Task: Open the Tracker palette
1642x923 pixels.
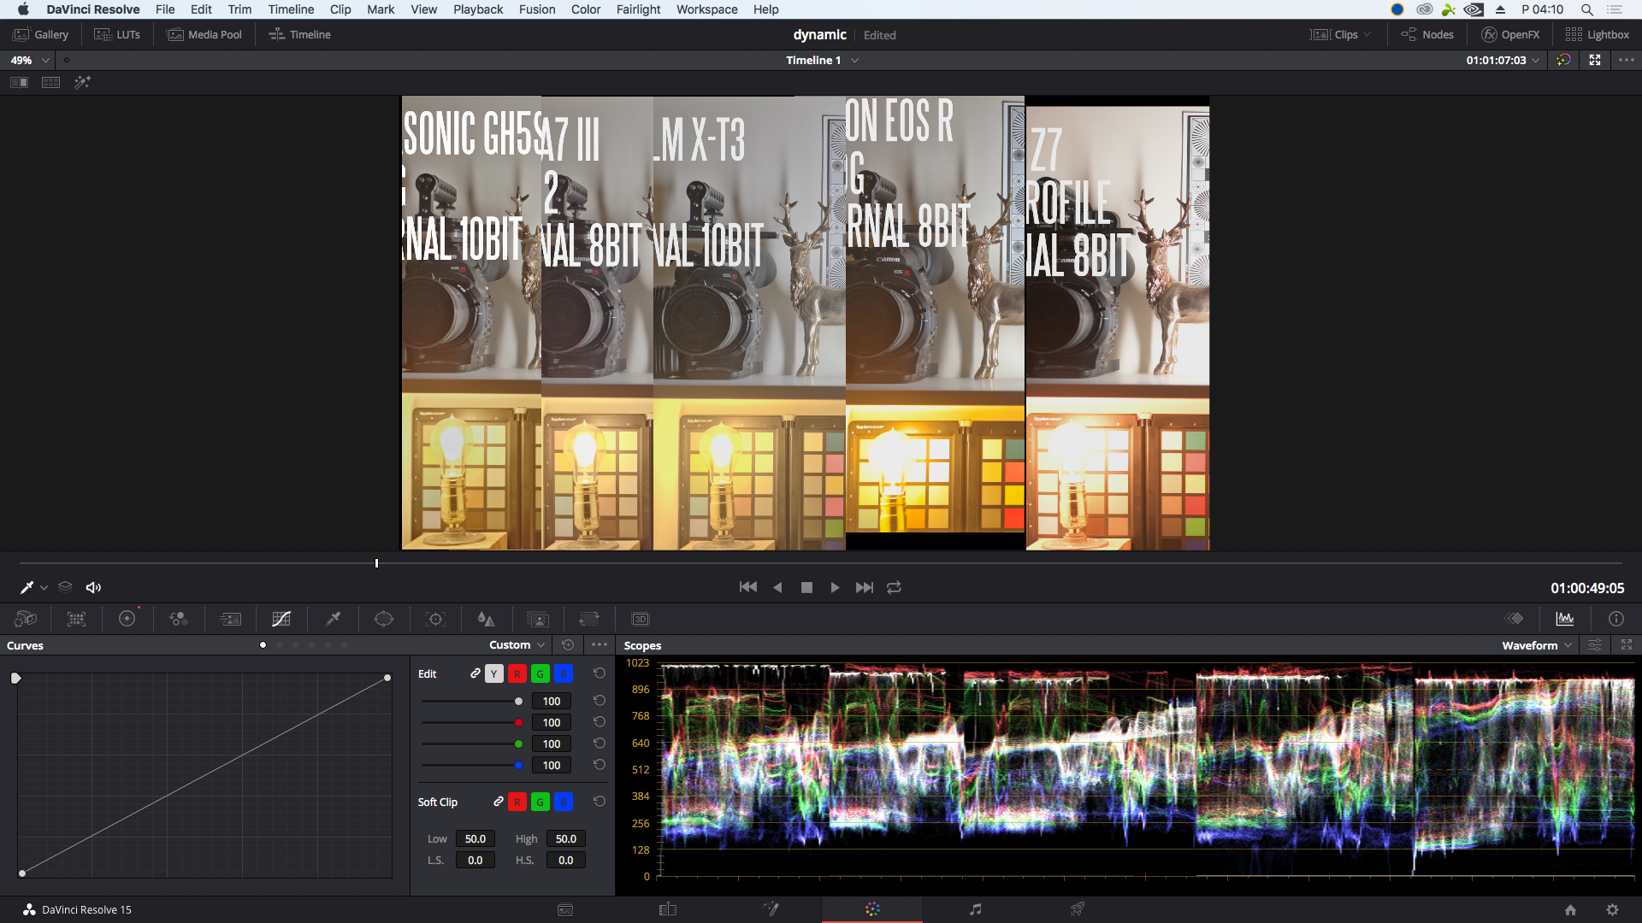Action: coord(436,619)
